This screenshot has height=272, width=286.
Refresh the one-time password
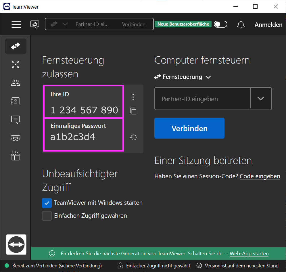click(133, 137)
